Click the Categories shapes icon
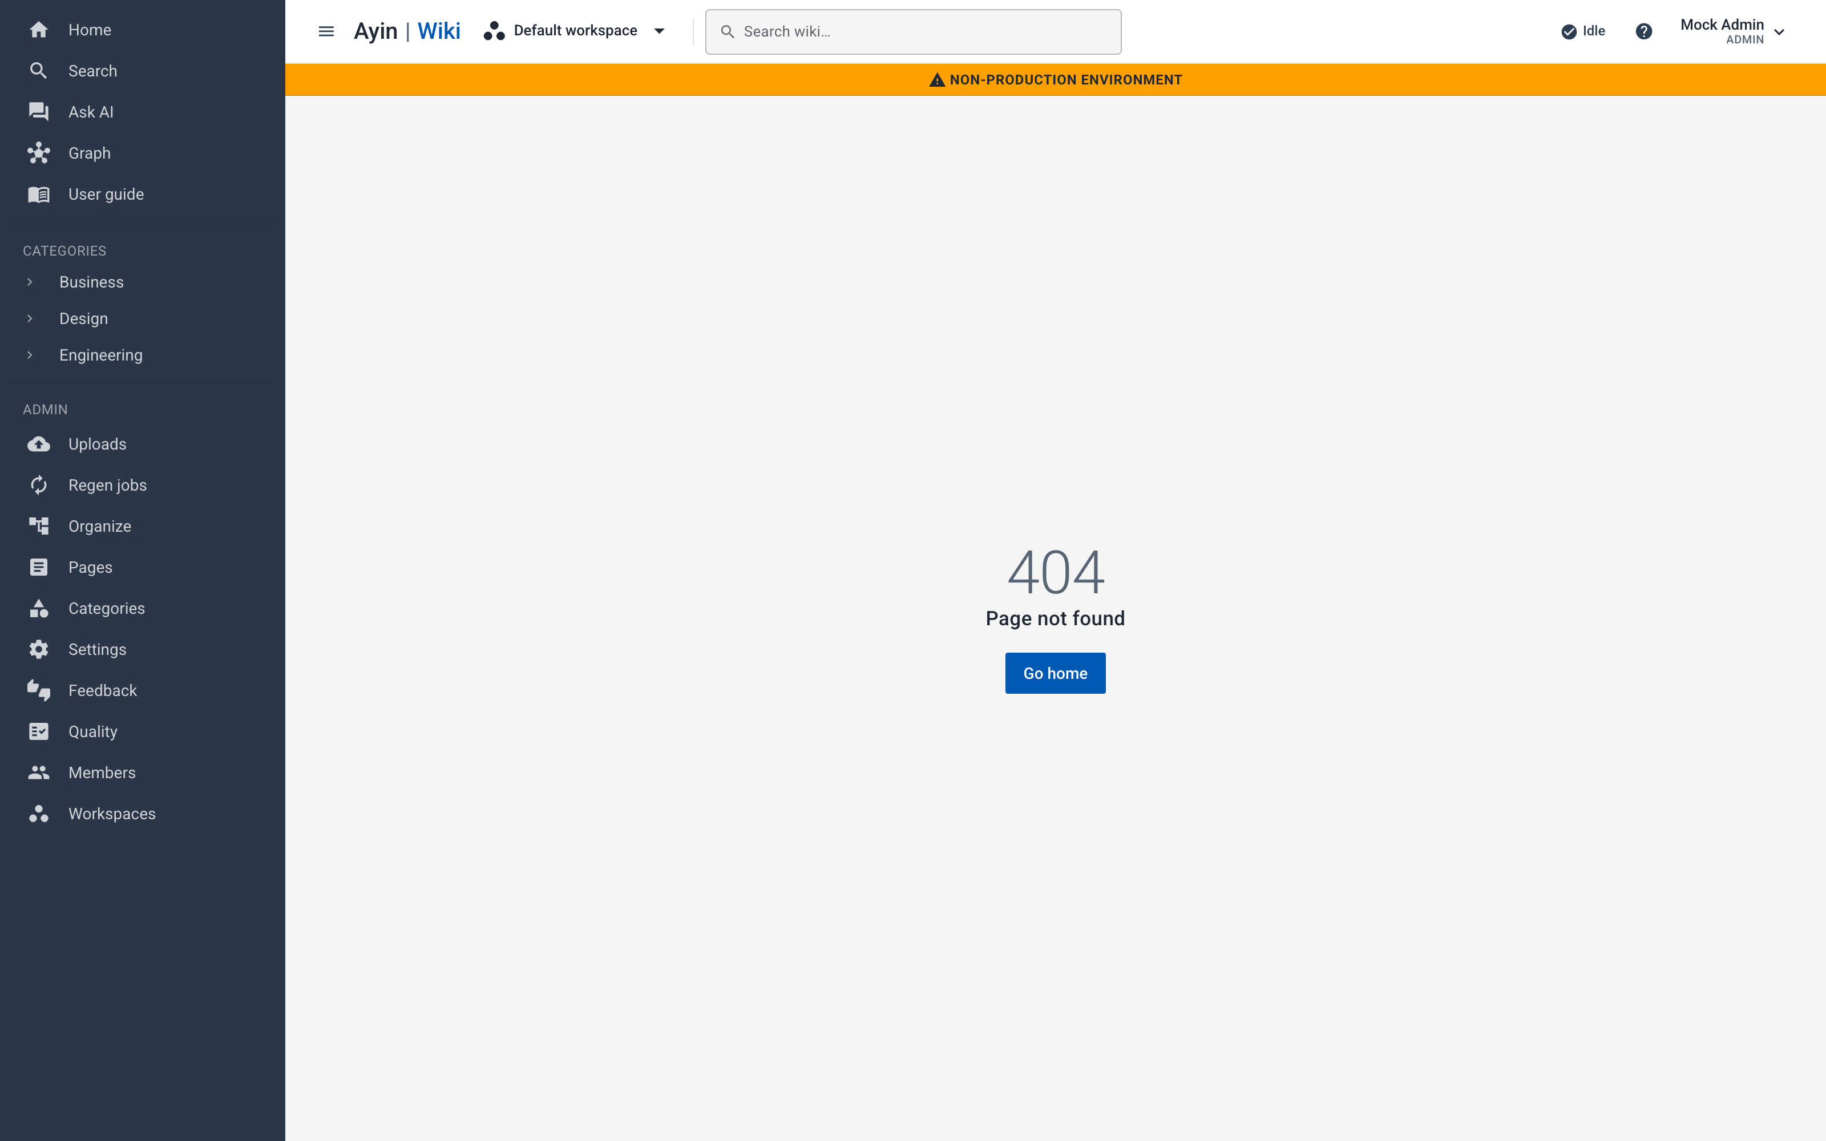The width and height of the screenshot is (1826, 1141). click(x=38, y=608)
